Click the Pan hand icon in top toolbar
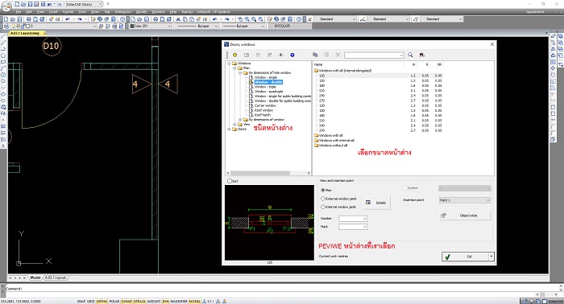 point(240,19)
